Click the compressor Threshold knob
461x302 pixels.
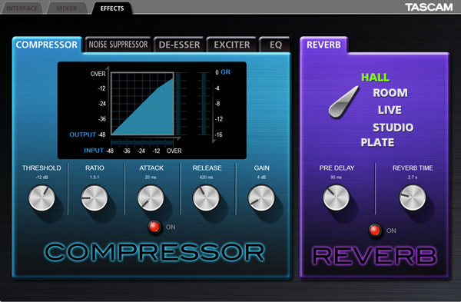pyautogui.click(x=41, y=198)
